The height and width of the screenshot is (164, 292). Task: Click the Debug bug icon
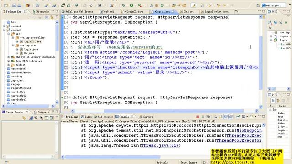(x=124, y=5)
